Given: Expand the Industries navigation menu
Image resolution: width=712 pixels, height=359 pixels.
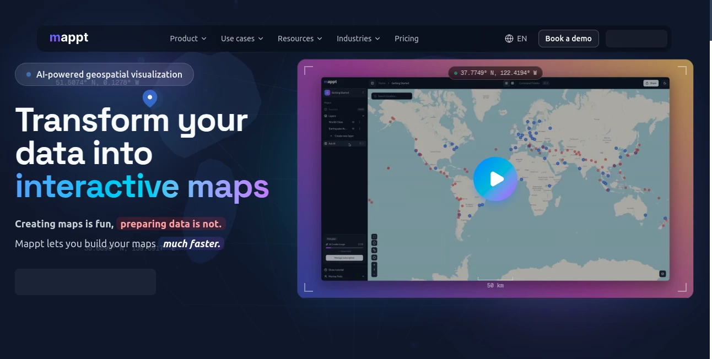Looking at the screenshot, I should (358, 39).
